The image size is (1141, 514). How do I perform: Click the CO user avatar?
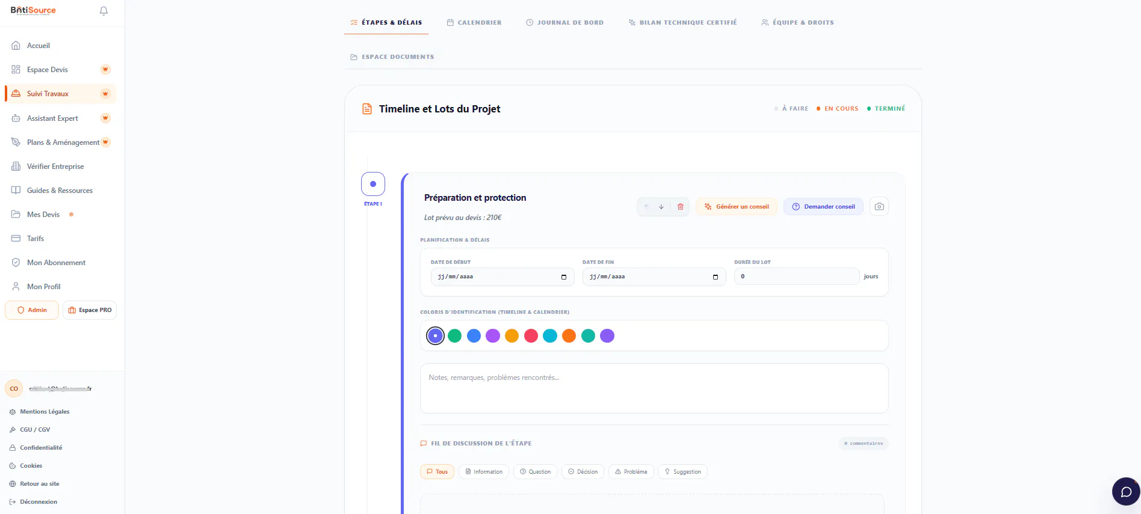14,389
